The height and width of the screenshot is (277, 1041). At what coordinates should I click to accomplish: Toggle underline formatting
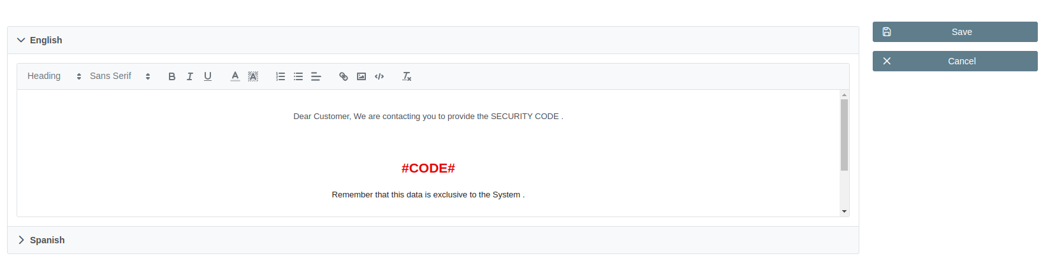[208, 76]
